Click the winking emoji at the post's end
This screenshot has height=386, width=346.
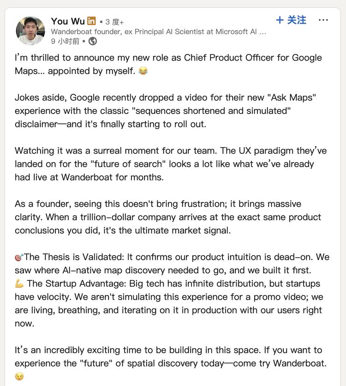[19, 377]
